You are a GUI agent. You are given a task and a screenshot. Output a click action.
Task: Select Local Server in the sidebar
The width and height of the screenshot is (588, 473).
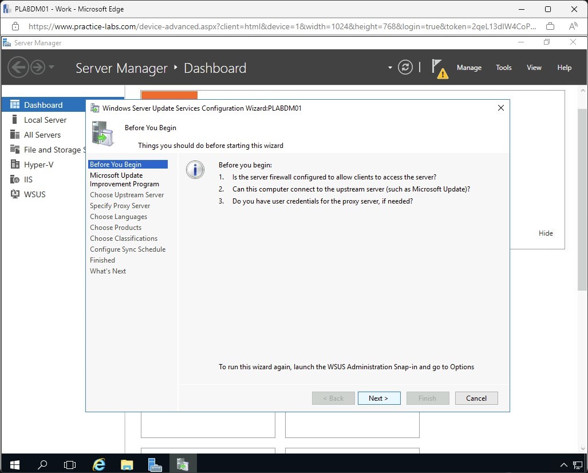coord(45,120)
